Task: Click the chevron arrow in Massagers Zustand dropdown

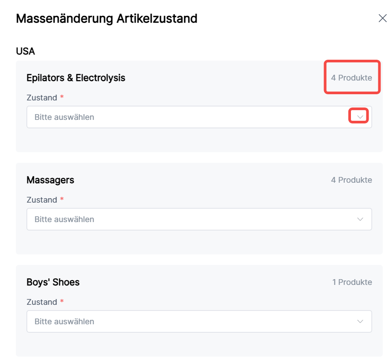Action: 360,219
